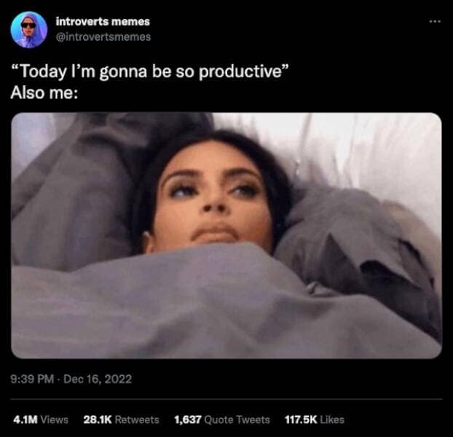
Task: Click the 9:39 PM timestamp
Action: click(32, 379)
